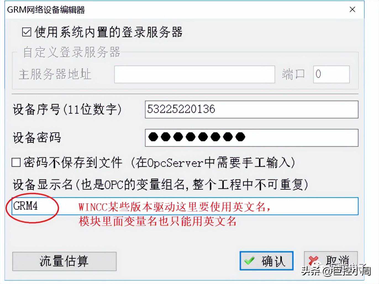Select the 端口 port number field

(x=331, y=74)
